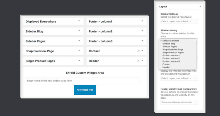
Task: Expand the Displayed Everywhere widget area arrow
Action: tap(79, 21)
